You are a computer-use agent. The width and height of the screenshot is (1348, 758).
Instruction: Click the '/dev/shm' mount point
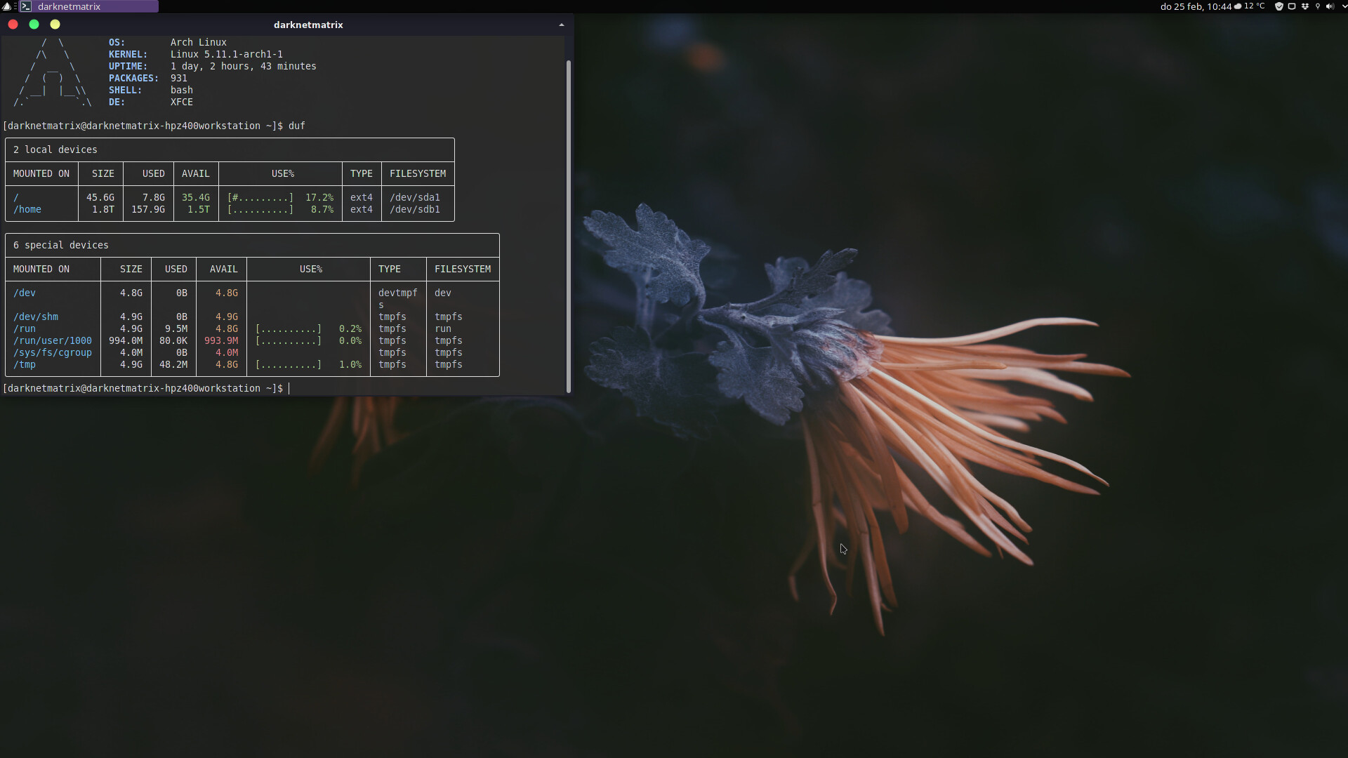[x=35, y=317]
